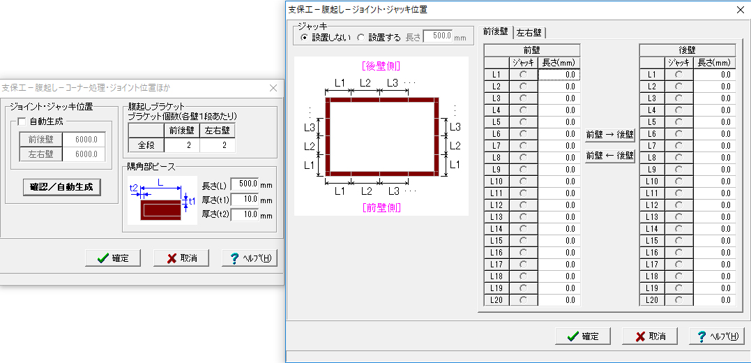This screenshot has height=363, width=751.
Task: Click the 前壁 table header
Action: (532, 50)
